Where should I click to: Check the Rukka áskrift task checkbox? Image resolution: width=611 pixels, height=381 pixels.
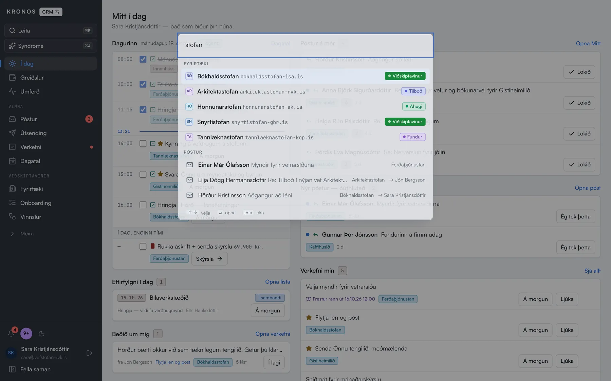[x=143, y=247]
